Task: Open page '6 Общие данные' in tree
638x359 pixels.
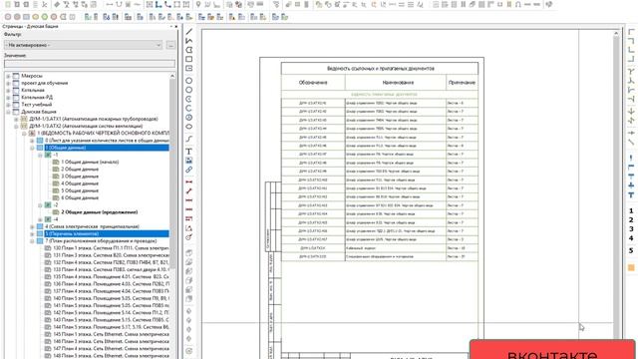Action: tap(80, 197)
